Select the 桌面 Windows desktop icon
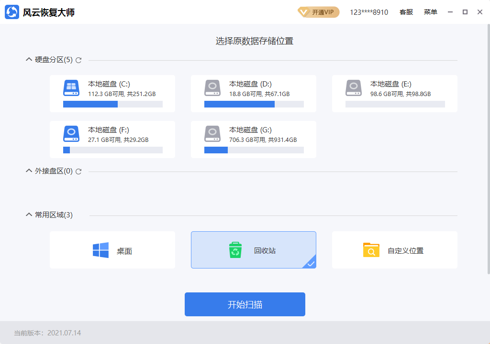The image size is (490, 344). (100, 250)
